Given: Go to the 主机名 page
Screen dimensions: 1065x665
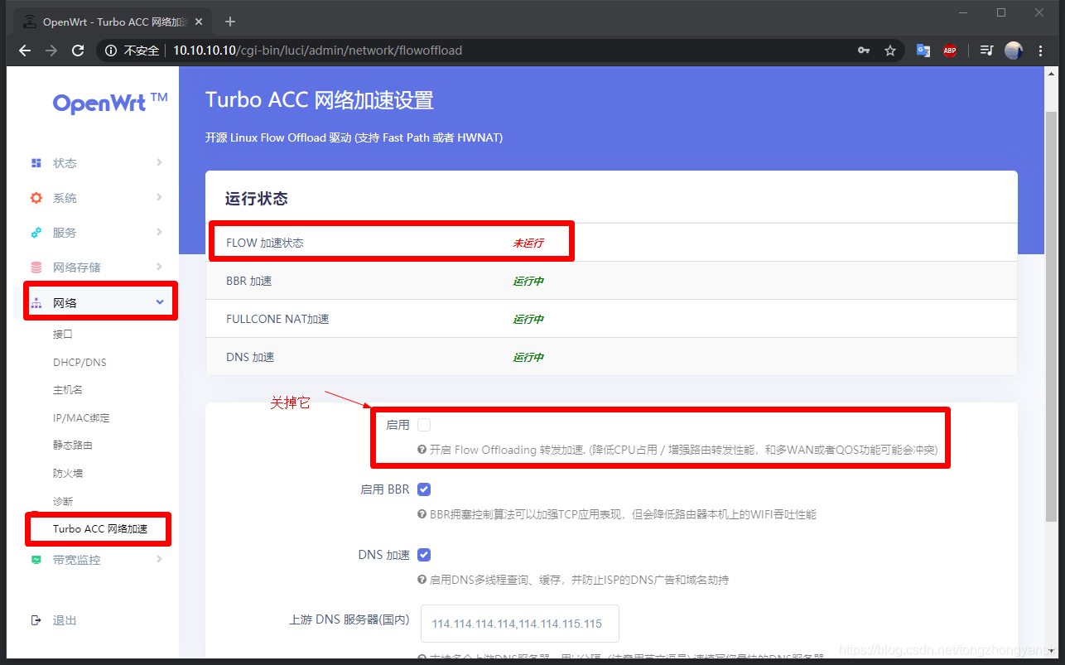Looking at the screenshot, I should pyautogui.click(x=68, y=390).
